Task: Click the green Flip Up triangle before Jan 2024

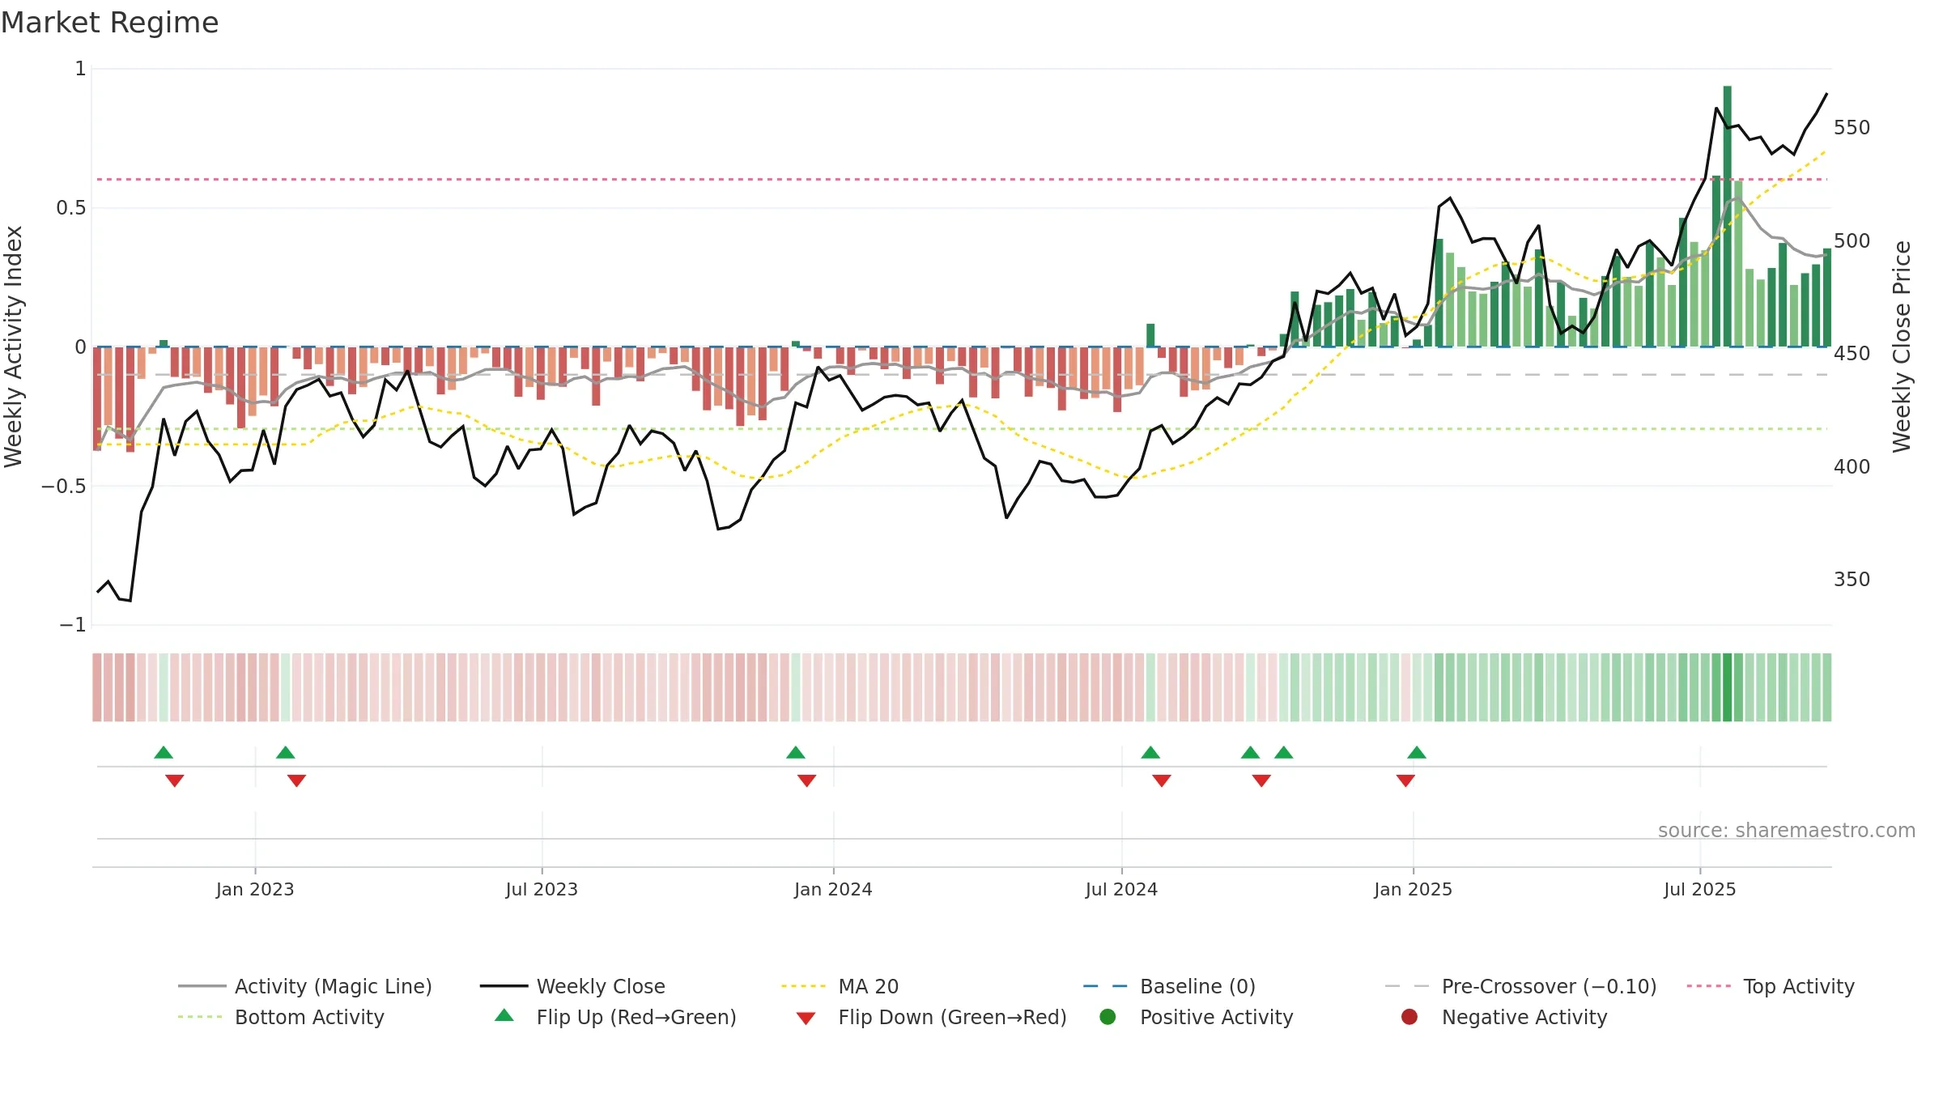Action: click(796, 752)
